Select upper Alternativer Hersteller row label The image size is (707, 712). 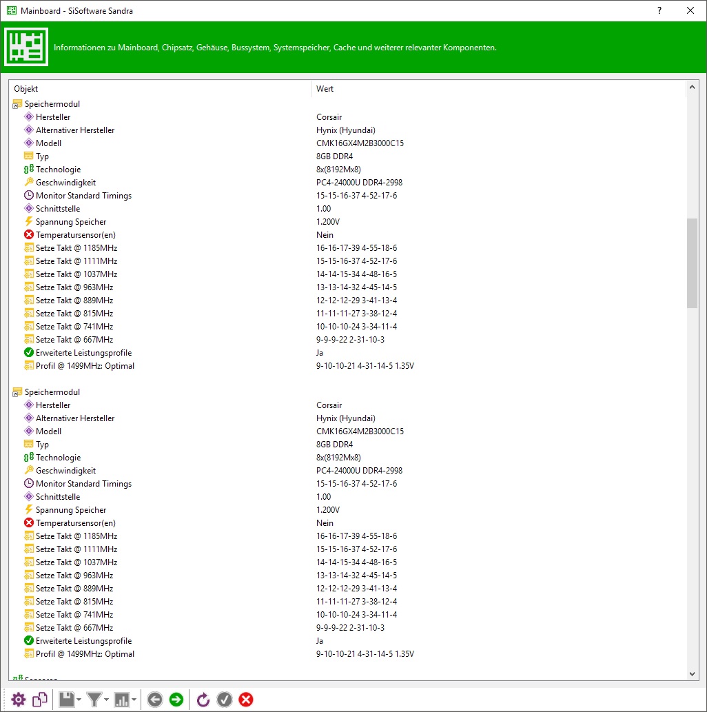tap(75, 130)
